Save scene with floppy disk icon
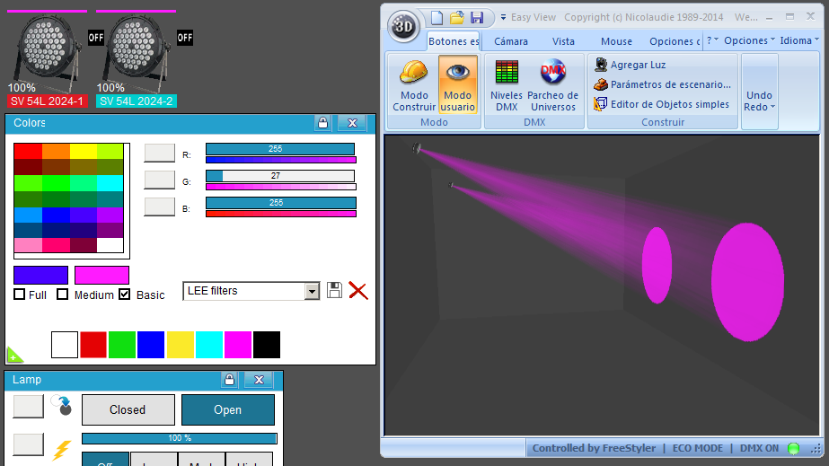The height and width of the screenshot is (466, 829). [477, 17]
